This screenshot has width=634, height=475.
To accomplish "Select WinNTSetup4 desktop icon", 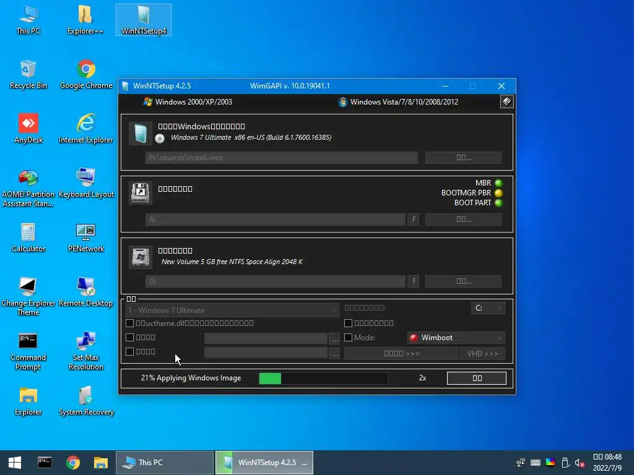I will 144,20.
